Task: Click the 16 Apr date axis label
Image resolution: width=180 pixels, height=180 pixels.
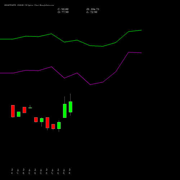Action: coord(12,171)
